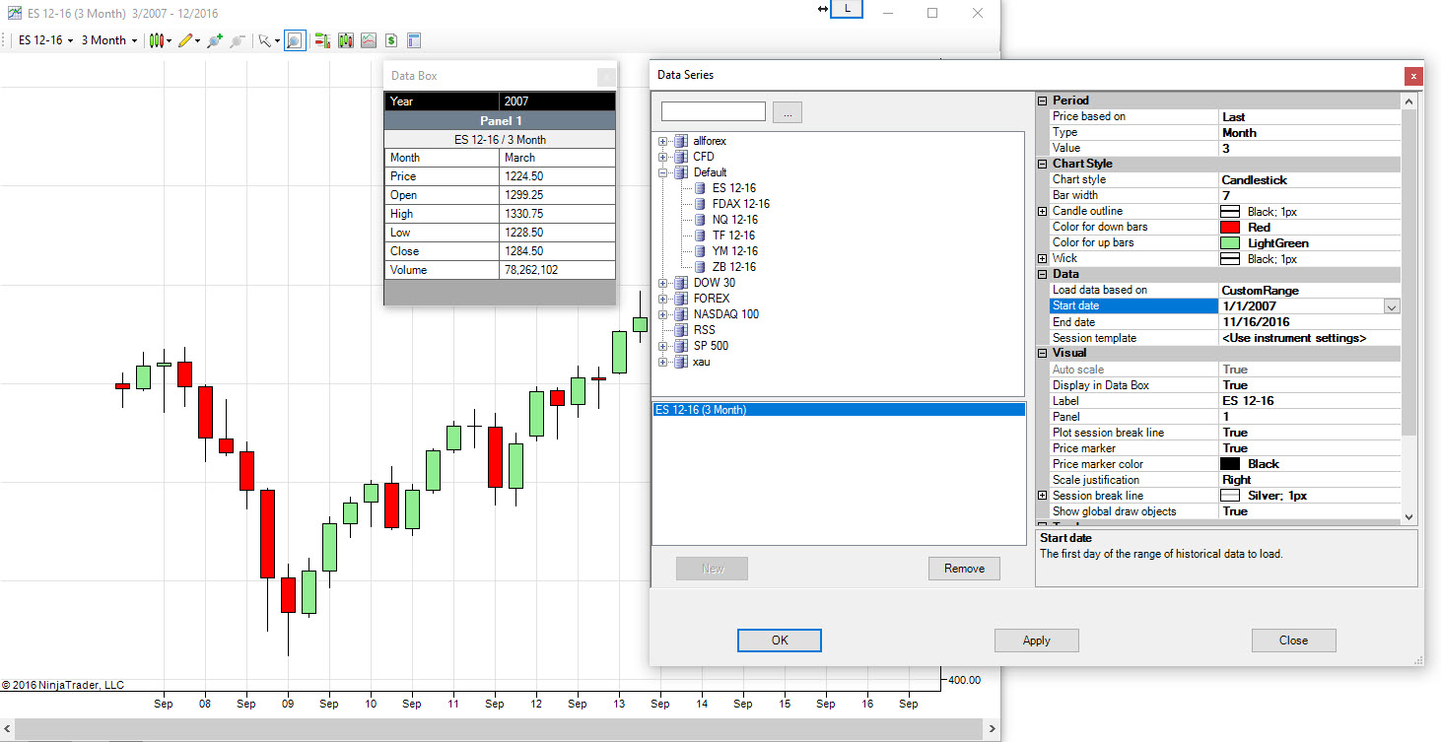The height and width of the screenshot is (742, 1441).
Task: Click the instrument search input field
Action: pyautogui.click(x=714, y=111)
